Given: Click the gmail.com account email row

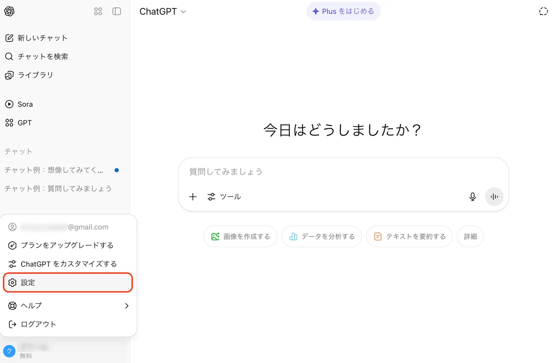Looking at the screenshot, I should 68,227.
